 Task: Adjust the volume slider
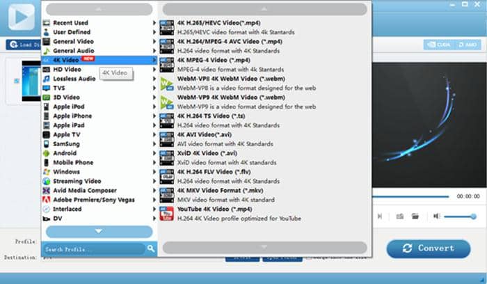[459, 216]
